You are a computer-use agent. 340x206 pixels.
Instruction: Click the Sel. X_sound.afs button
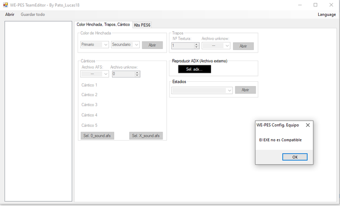point(146,136)
